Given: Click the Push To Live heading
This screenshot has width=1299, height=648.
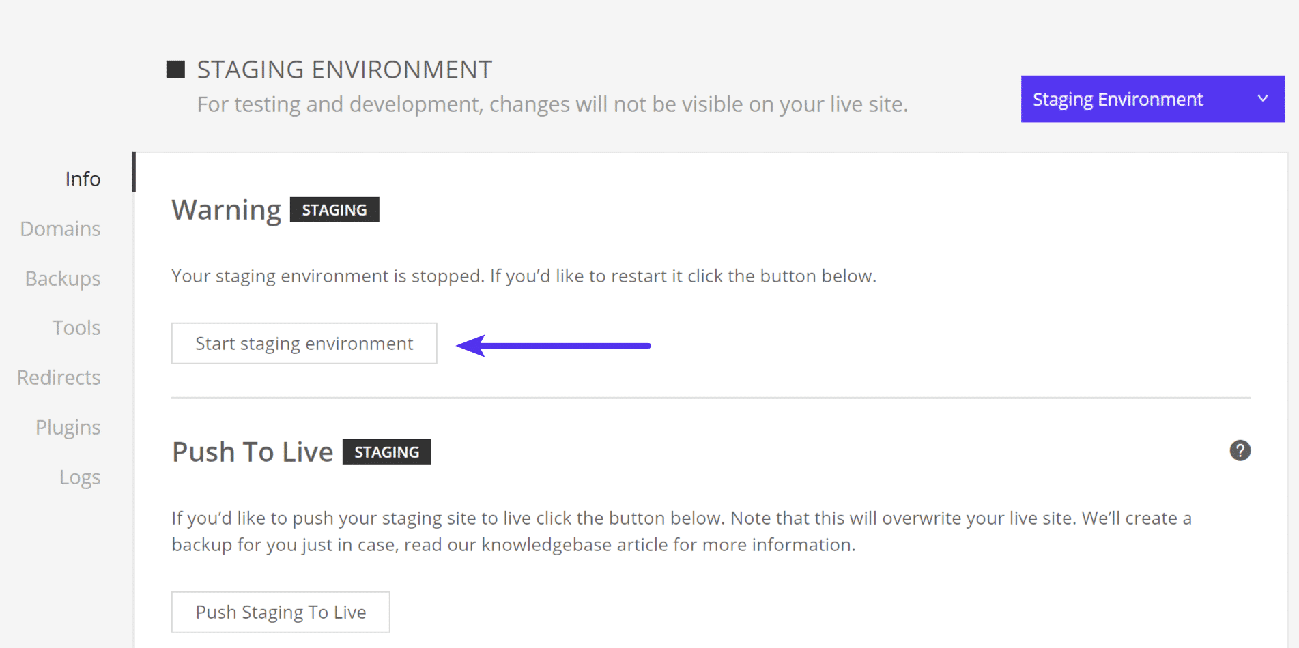Looking at the screenshot, I should tap(253, 452).
